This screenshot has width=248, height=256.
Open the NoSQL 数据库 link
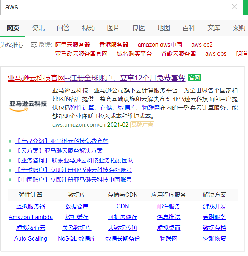(x=77, y=239)
